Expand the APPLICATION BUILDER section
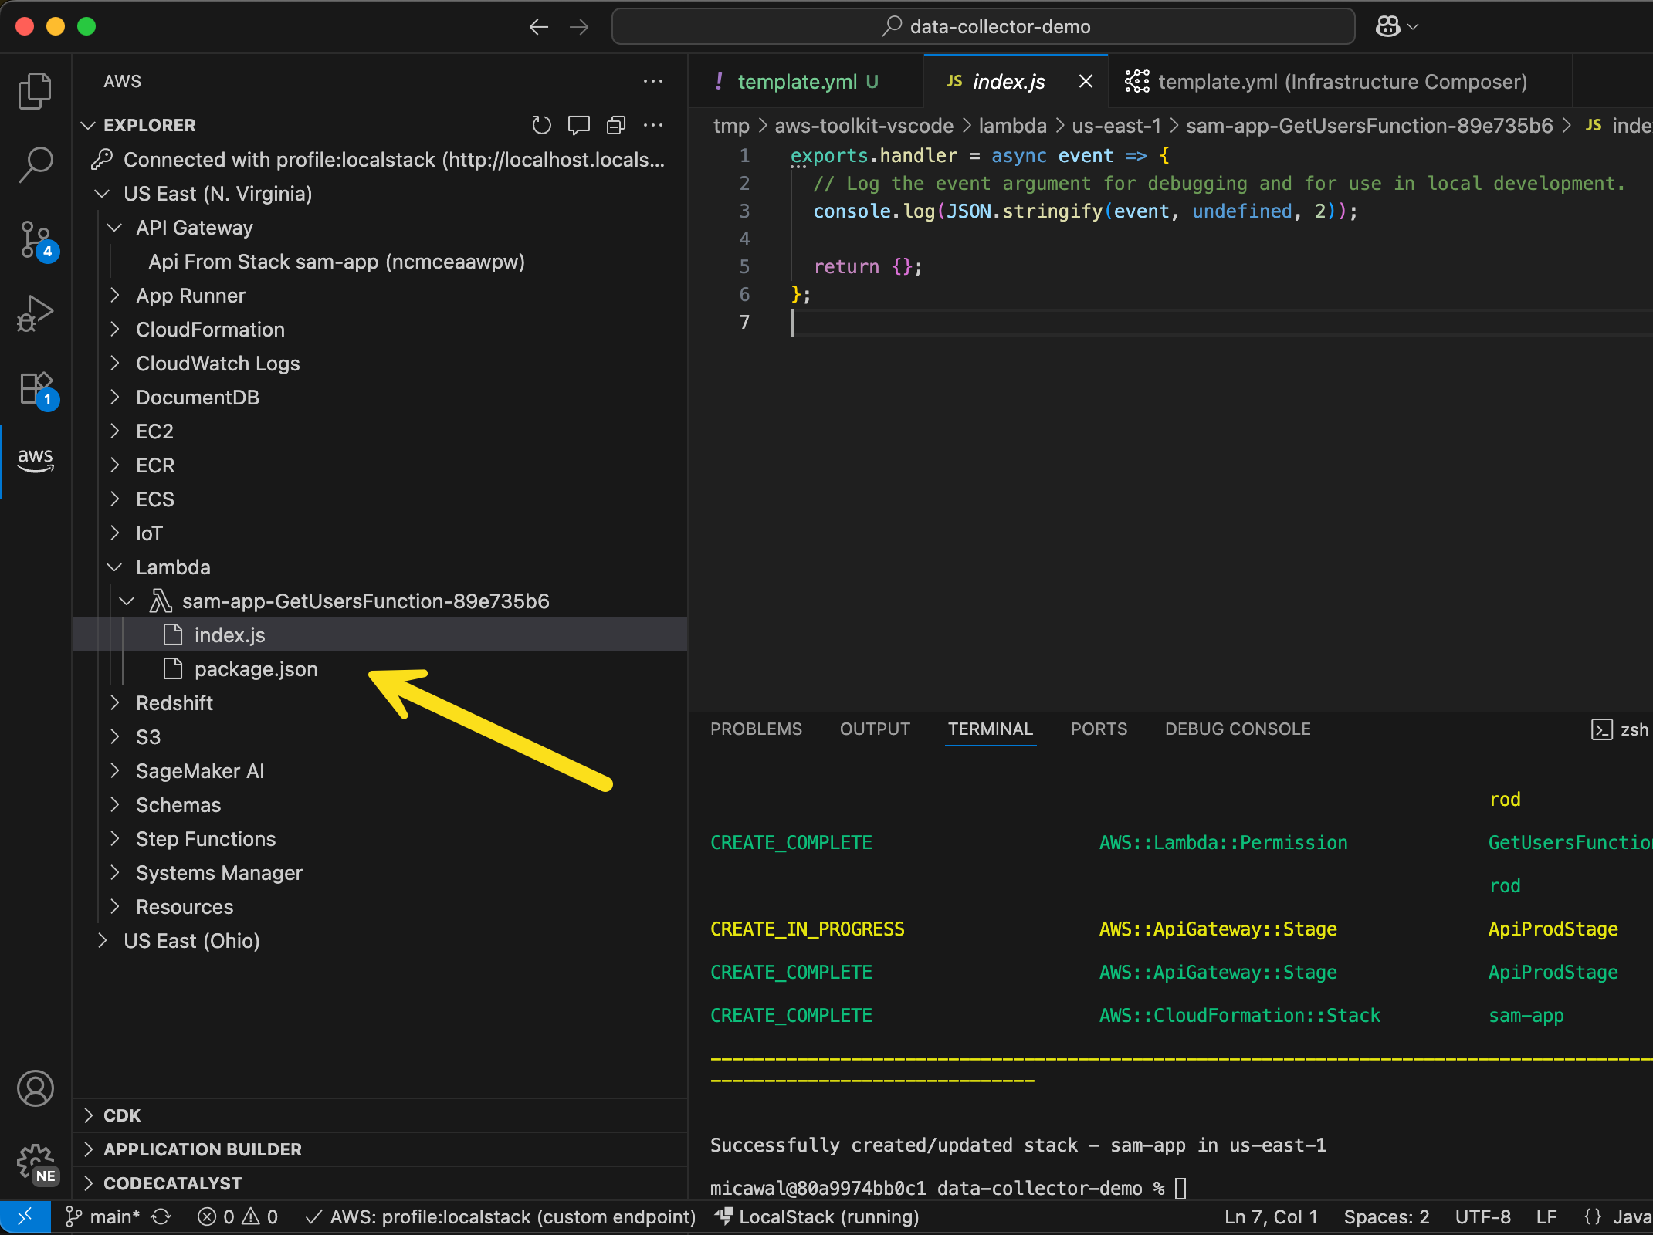Image resolution: width=1653 pixels, height=1235 pixels. click(x=202, y=1149)
